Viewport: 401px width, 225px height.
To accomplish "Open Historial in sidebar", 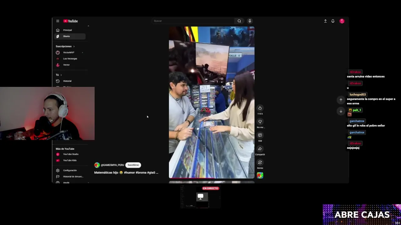I will [70, 81].
